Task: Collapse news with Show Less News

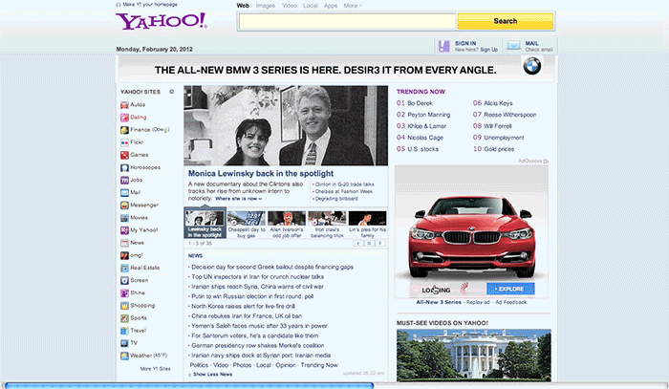Action: (212, 375)
